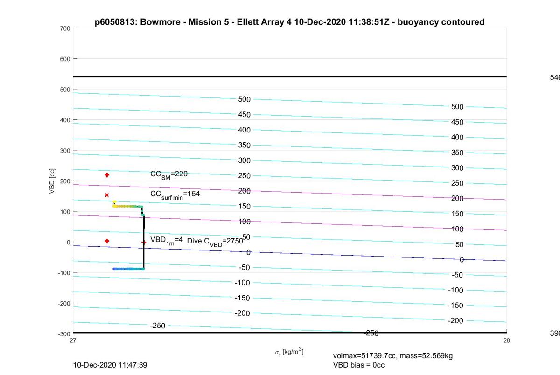This screenshot has height=375, width=560.
Task: Click the right-column contour label "-50"
Action: [x=457, y=275]
